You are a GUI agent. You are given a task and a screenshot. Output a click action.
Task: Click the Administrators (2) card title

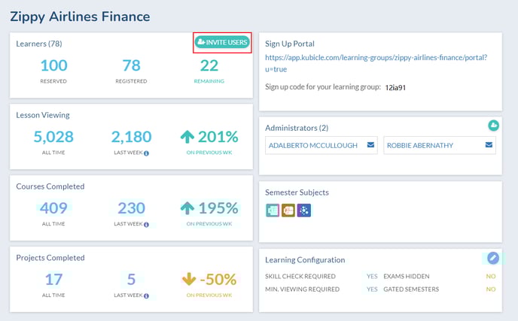pos(297,128)
